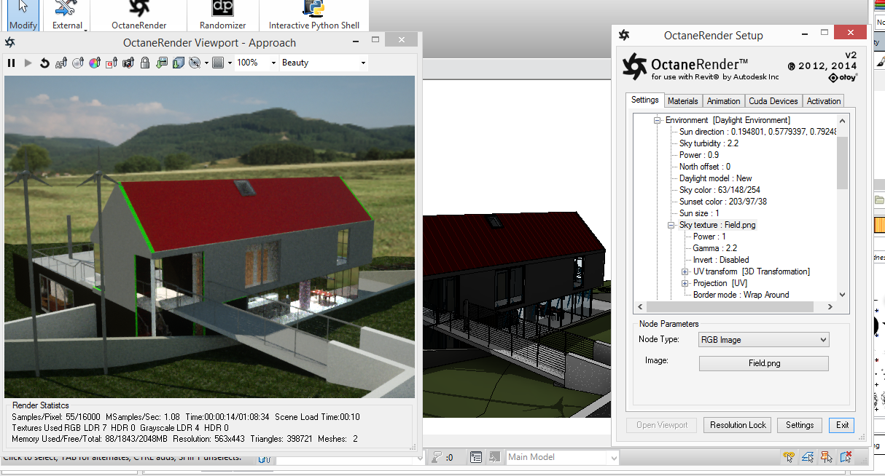The height and width of the screenshot is (476, 885).
Task: Select the Gamma : 2.2 row
Action: coord(714,248)
